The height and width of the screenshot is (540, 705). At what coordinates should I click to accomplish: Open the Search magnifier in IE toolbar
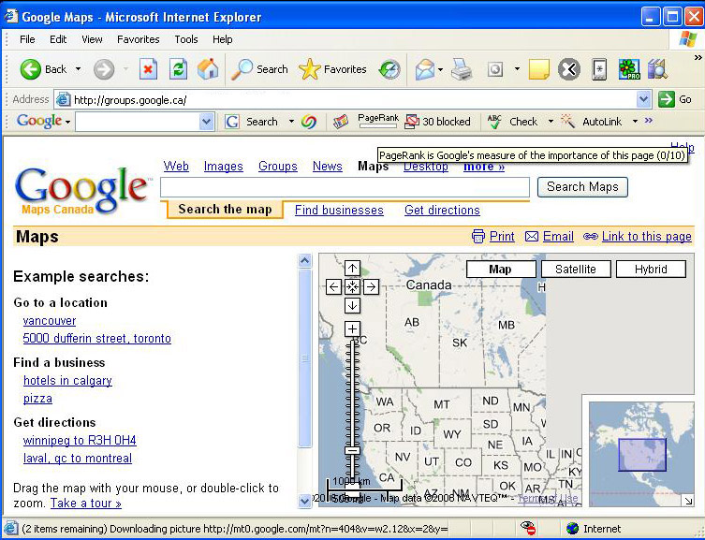pos(242,69)
